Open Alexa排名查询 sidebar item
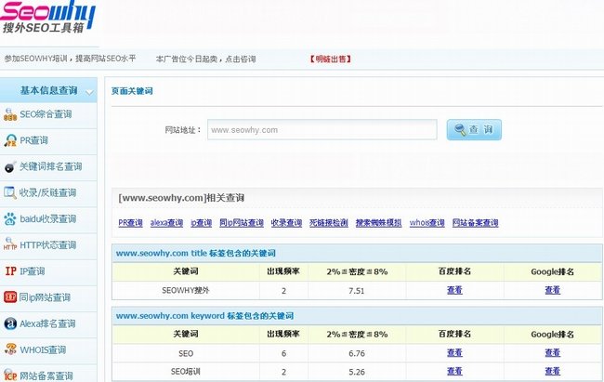Screen dimensions: 604x382 [x=48, y=323]
